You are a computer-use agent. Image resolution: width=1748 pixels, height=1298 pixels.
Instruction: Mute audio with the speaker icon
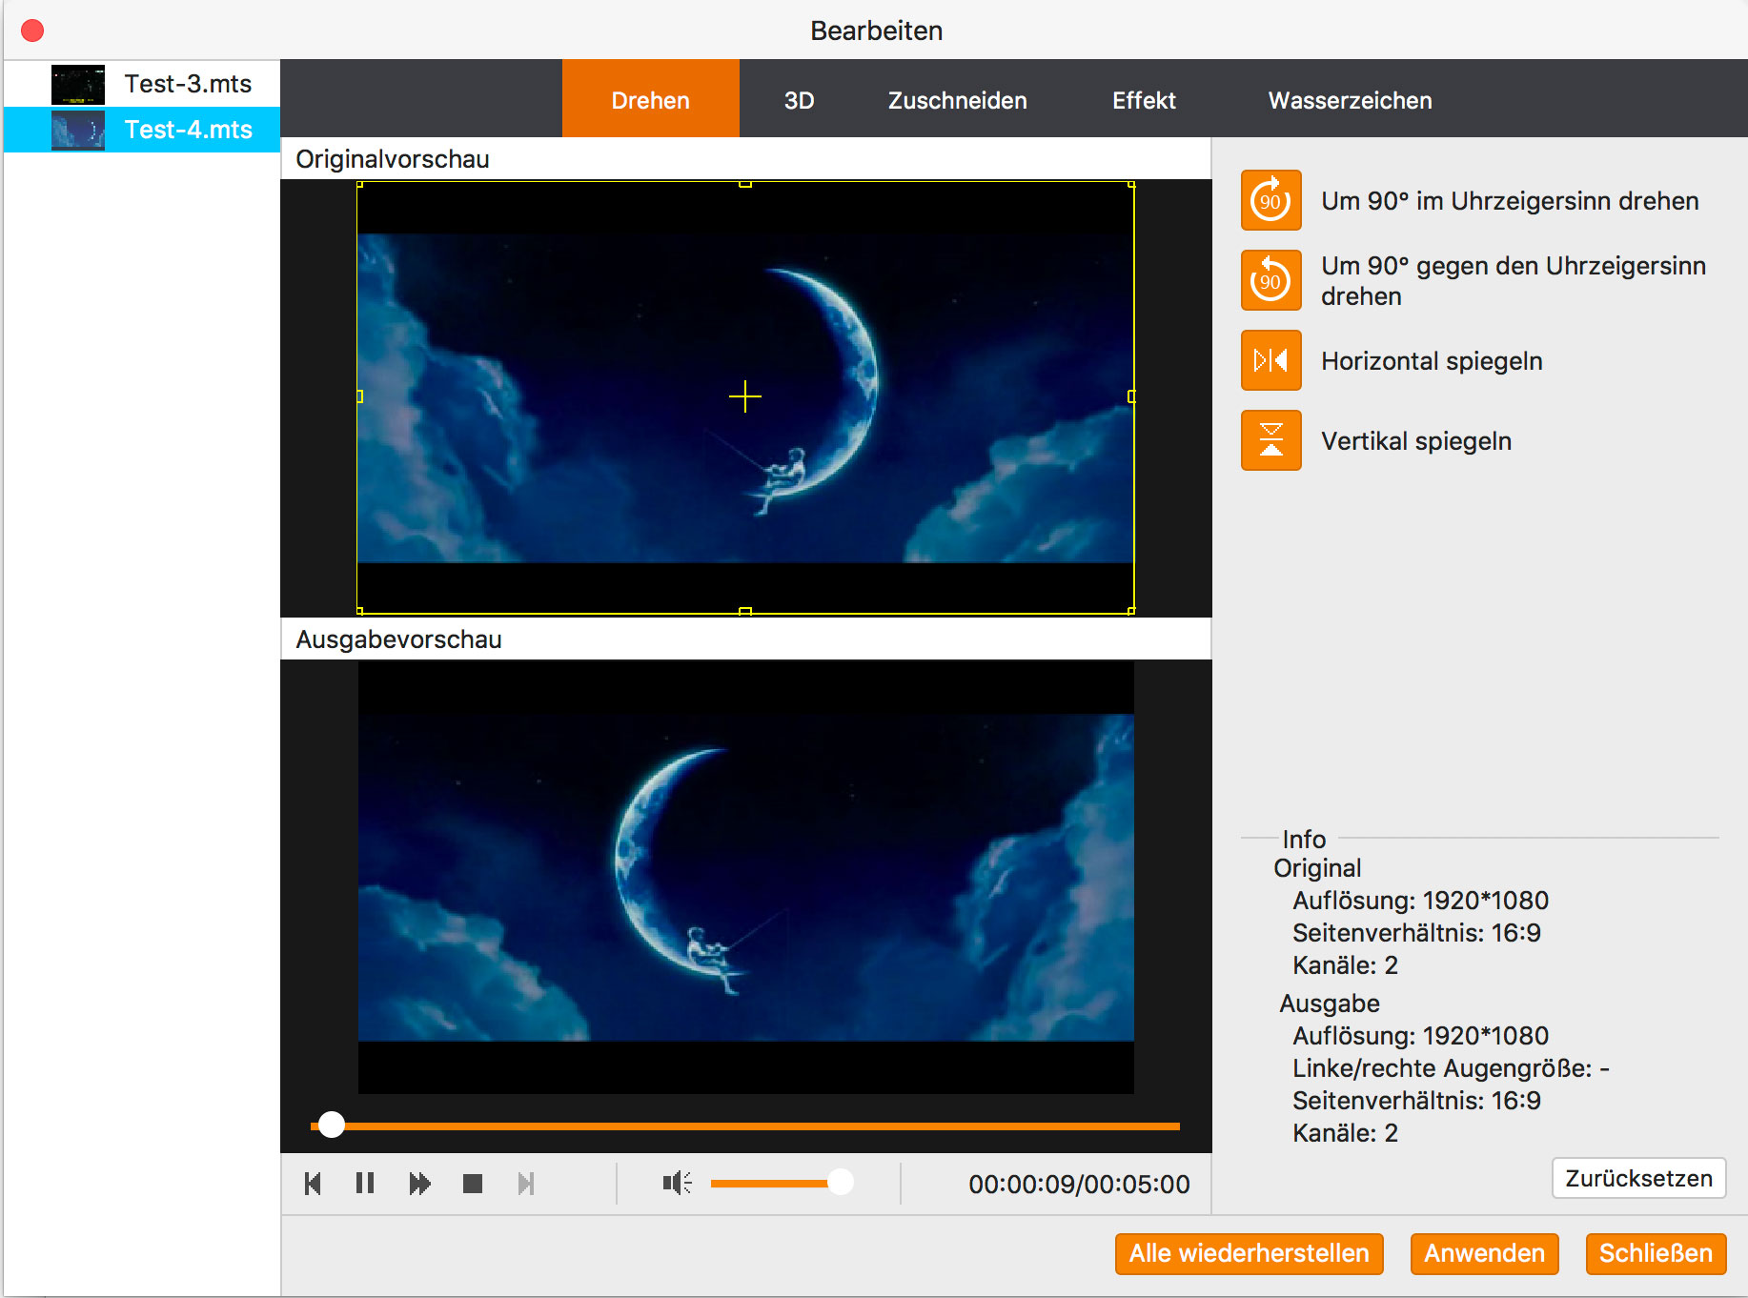677,1184
